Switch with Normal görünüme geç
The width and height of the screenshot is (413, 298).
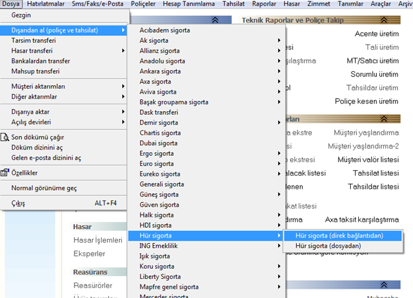pyautogui.click(x=44, y=188)
